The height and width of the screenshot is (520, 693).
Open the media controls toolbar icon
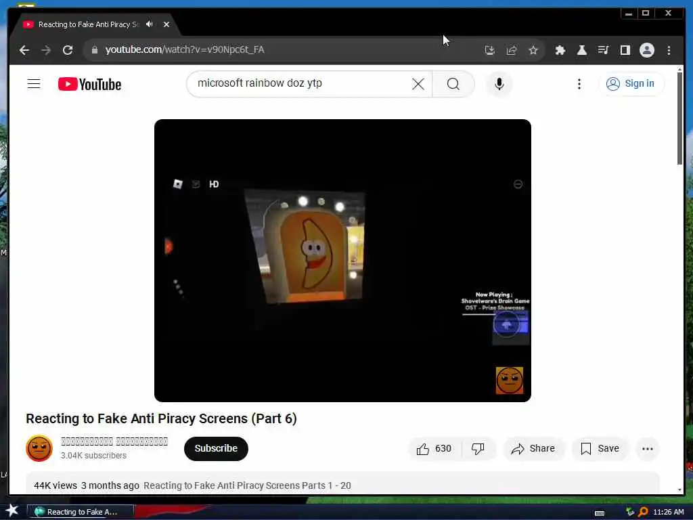pos(603,50)
